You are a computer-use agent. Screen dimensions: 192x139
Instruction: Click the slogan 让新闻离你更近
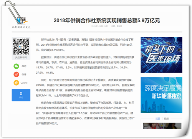(x=21, y=27)
